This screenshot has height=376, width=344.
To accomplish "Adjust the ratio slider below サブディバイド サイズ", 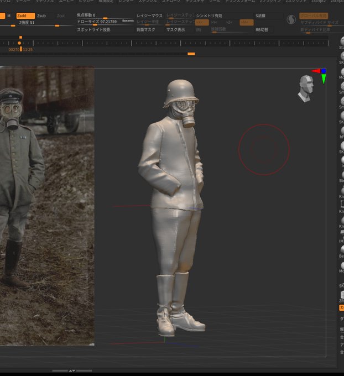I will [x=321, y=30].
